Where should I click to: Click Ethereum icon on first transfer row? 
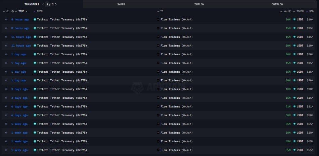pos(6,19)
